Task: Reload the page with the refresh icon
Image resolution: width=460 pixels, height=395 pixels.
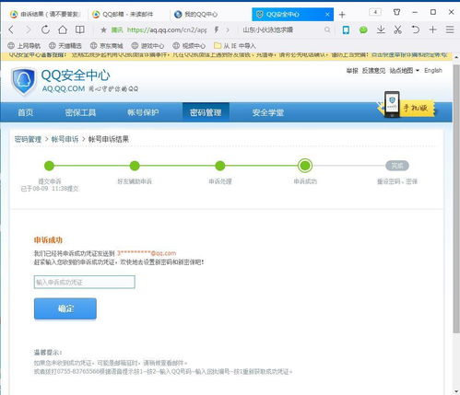Action: coord(45,29)
